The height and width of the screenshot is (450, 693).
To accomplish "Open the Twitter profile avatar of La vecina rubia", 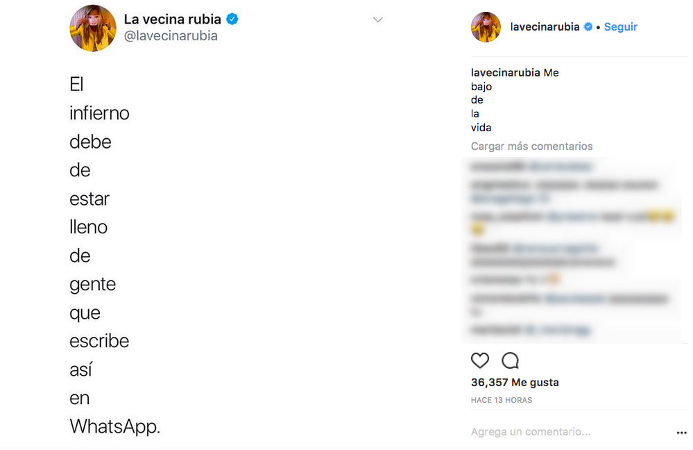I will 92,28.
